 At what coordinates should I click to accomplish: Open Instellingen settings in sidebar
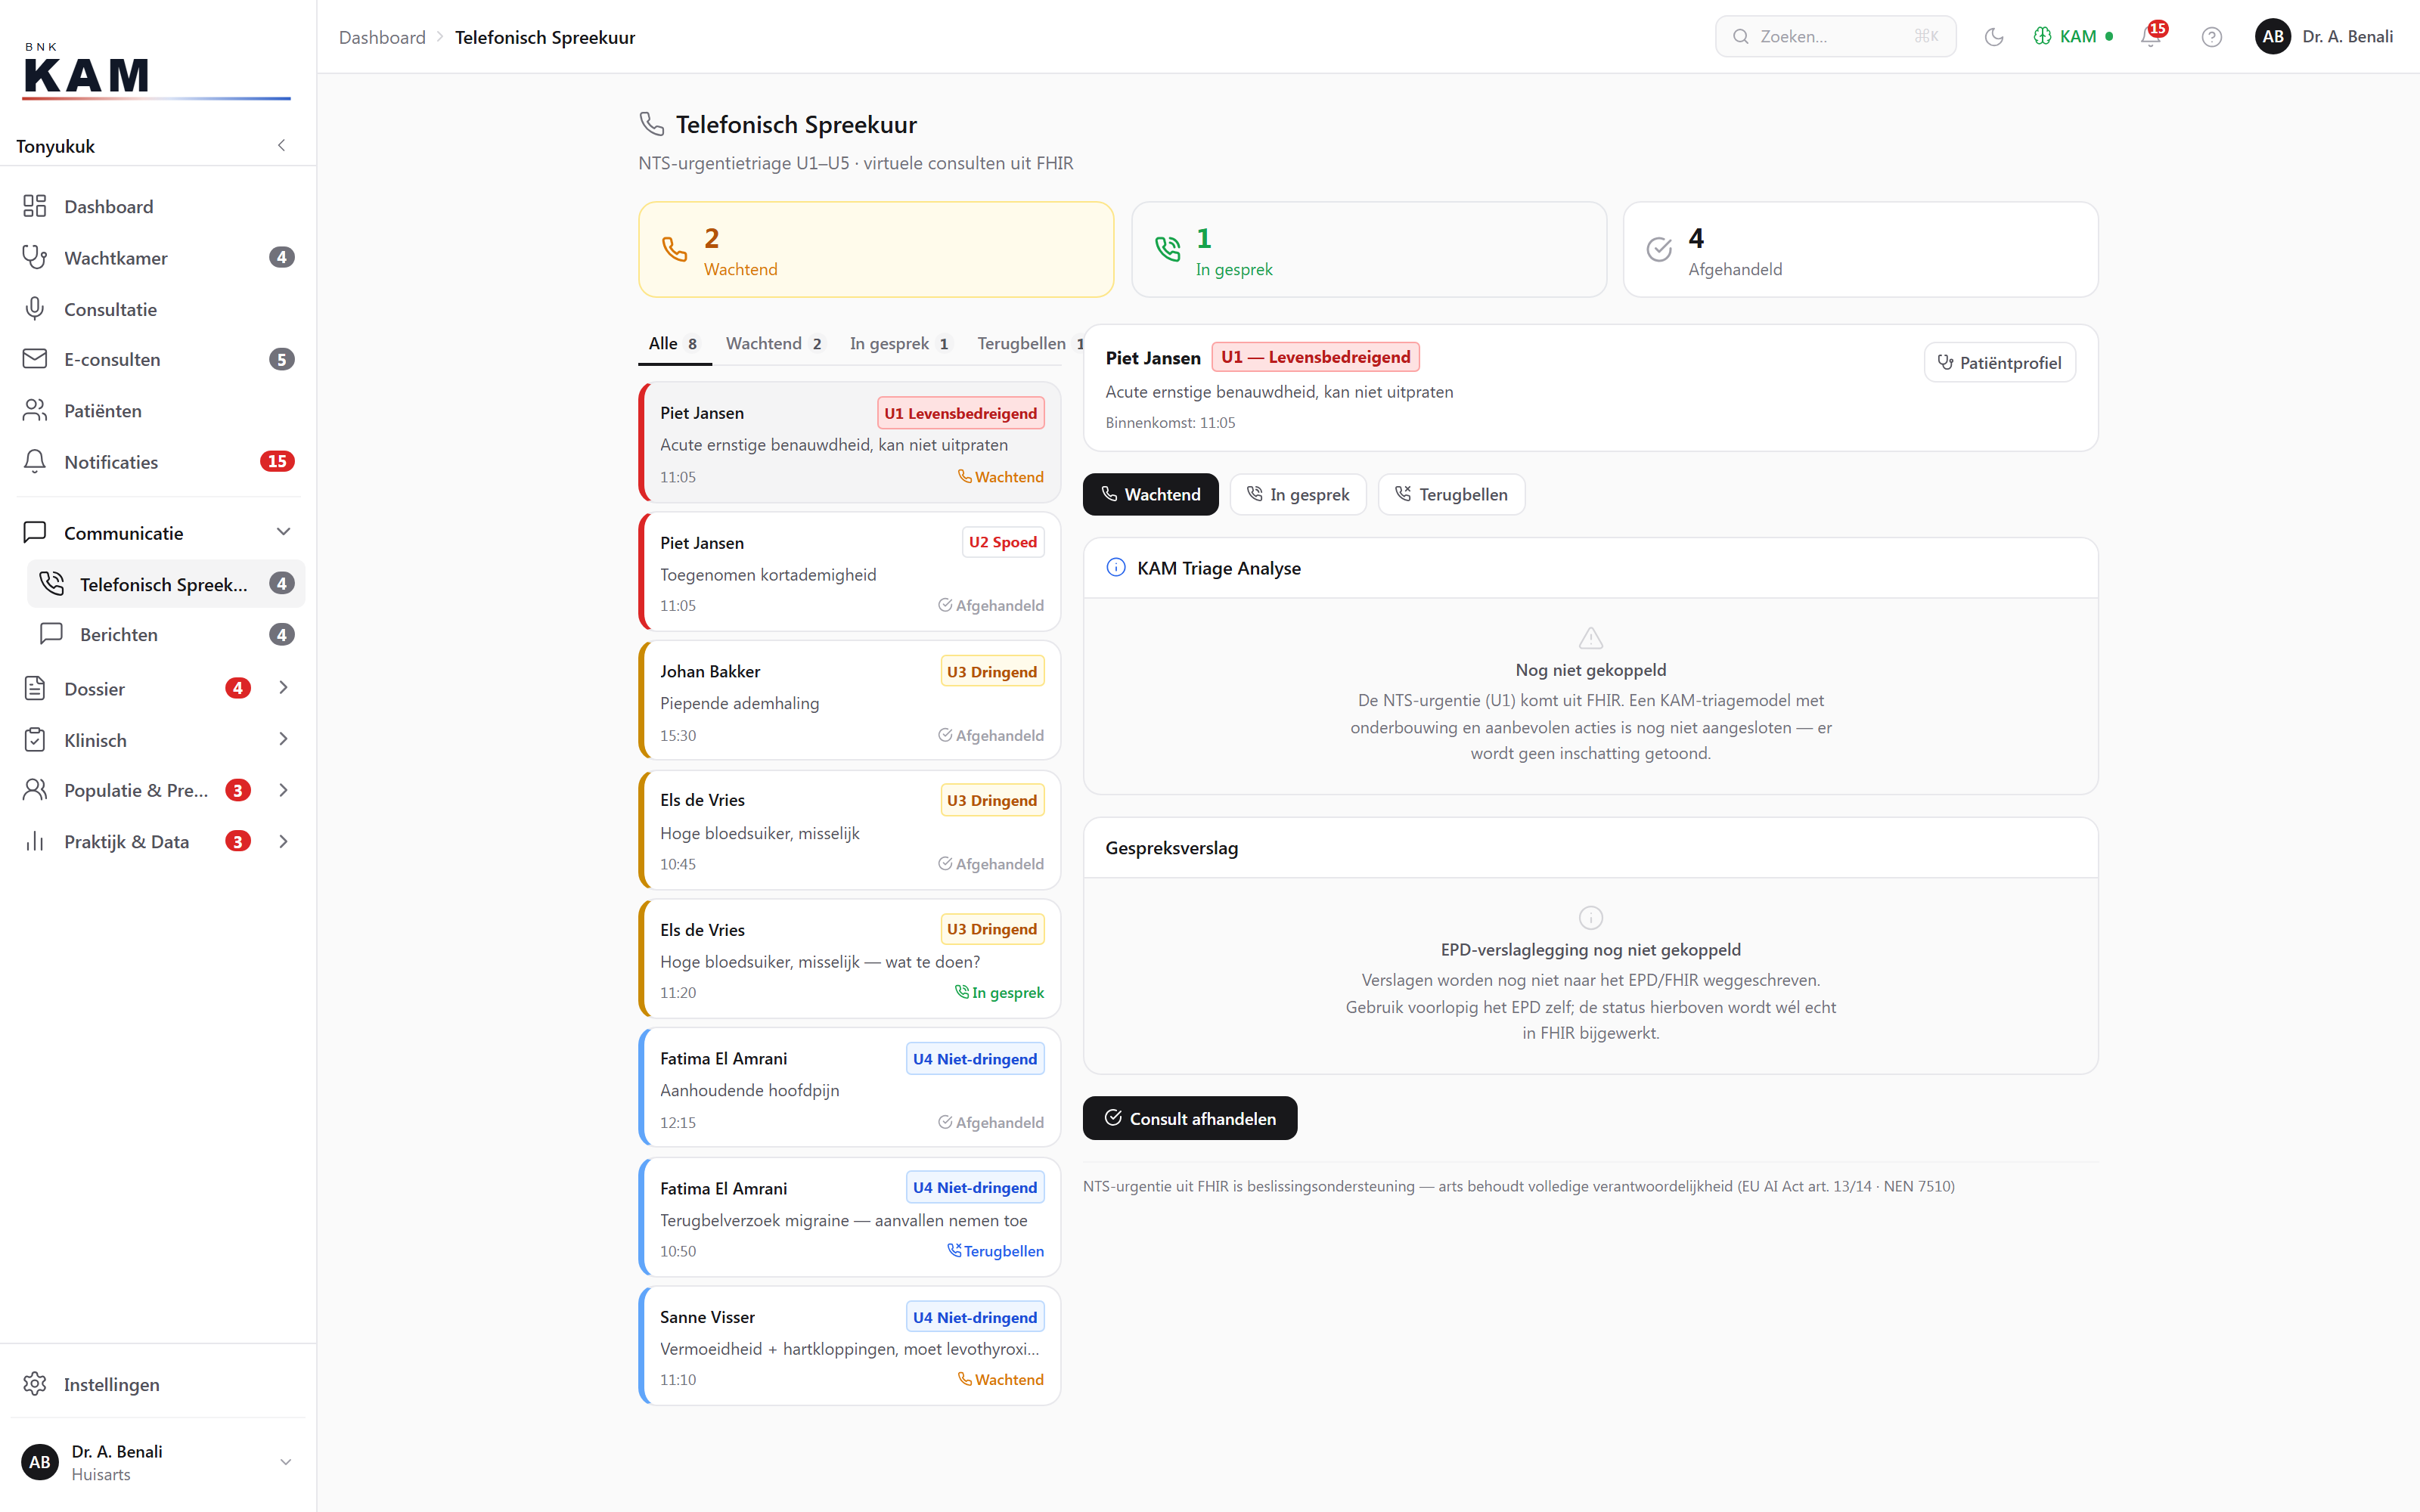pos(158,1384)
